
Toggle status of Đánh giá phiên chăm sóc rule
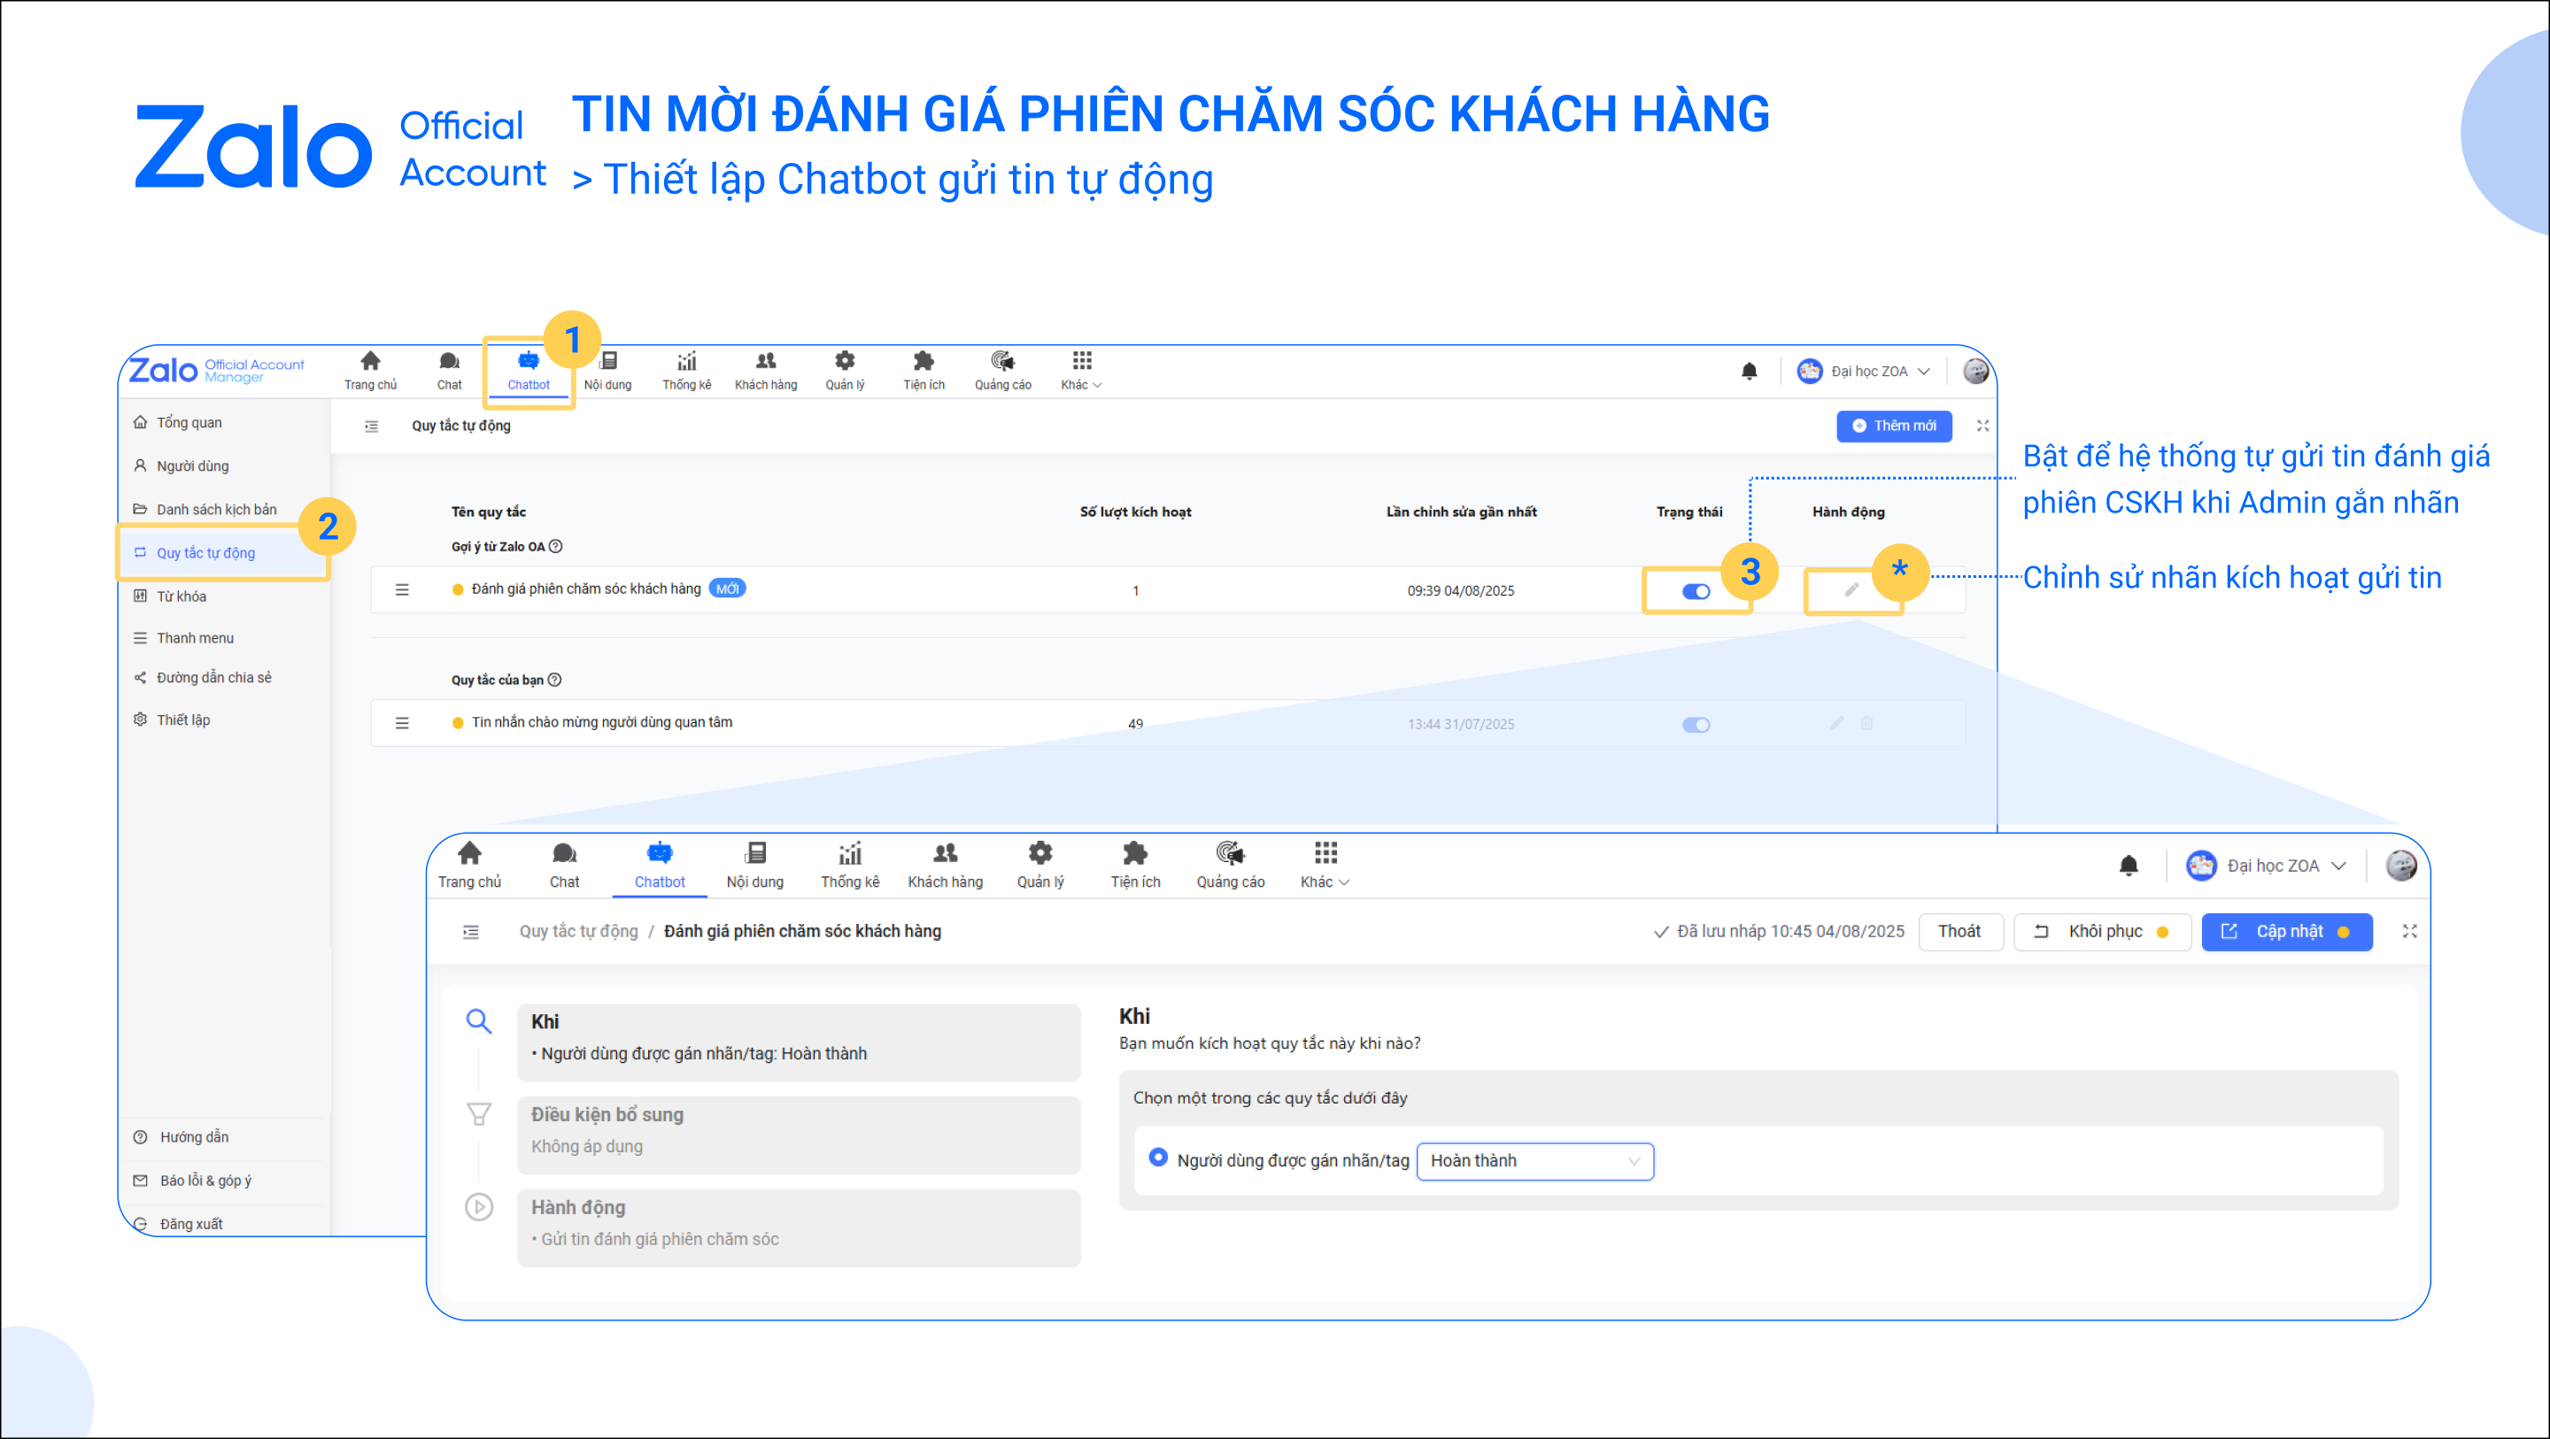1695,591
